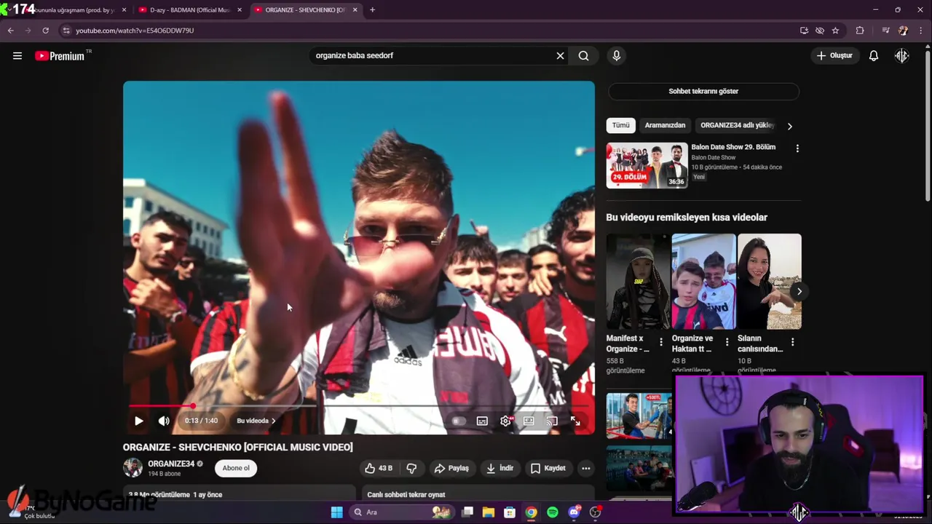Open media control icon in browser toolbar
Image resolution: width=932 pixels, height=524 pixels.
[x=885, y=31]
